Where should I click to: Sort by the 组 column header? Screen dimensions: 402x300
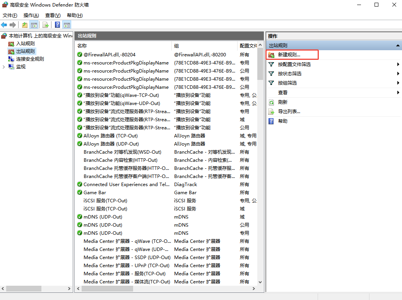coord(204,46)
